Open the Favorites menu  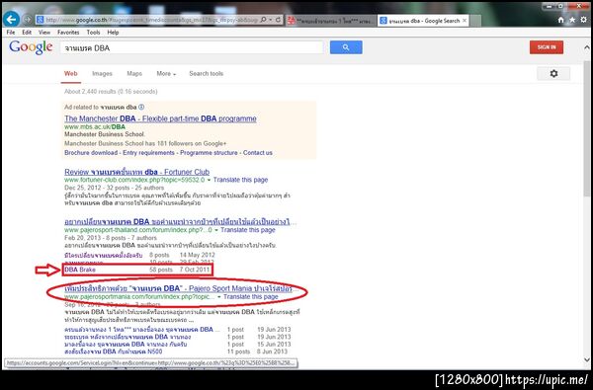(68, 33)
